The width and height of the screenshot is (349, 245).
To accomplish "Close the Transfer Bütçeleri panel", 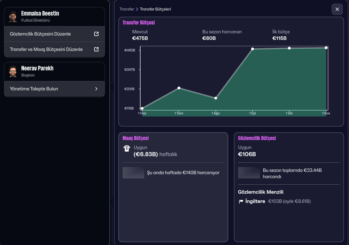I will click(x=337, y=9).
